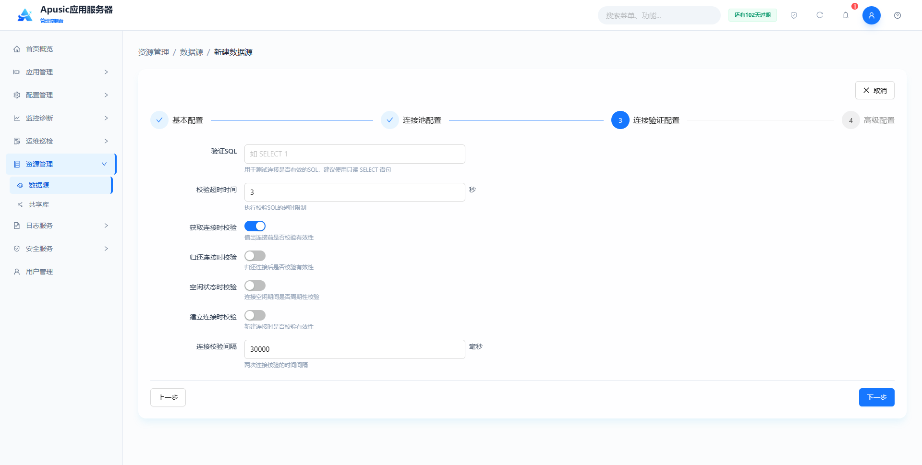Click the 资源管理 sidebar icon
Image resolution: width=922 pixels, height=465 pixels.
point(17,164)
